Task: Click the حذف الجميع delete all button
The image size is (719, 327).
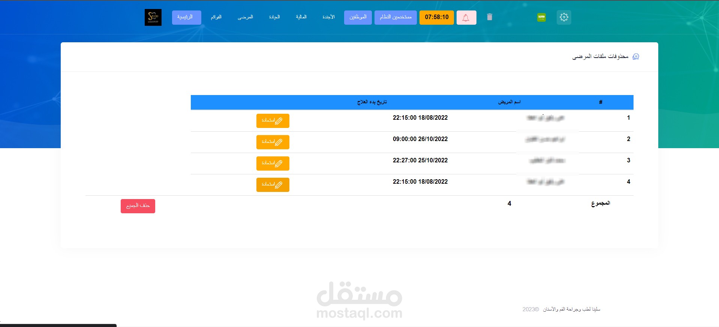Action: pyautogui.click(x=138, y=206)
